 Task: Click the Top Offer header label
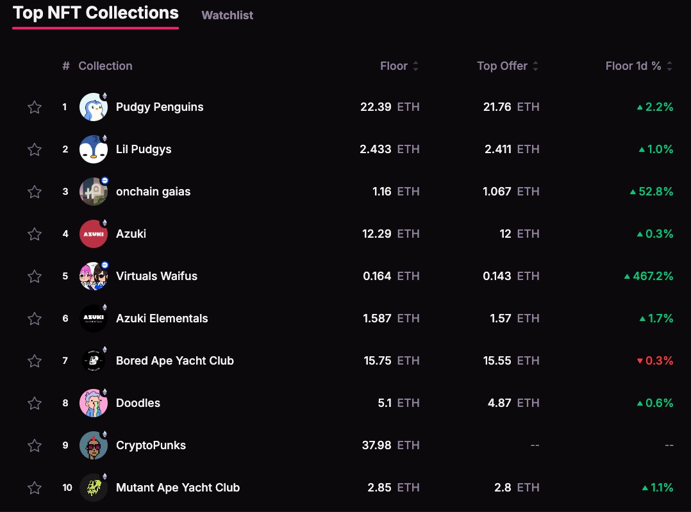(502, 66)
